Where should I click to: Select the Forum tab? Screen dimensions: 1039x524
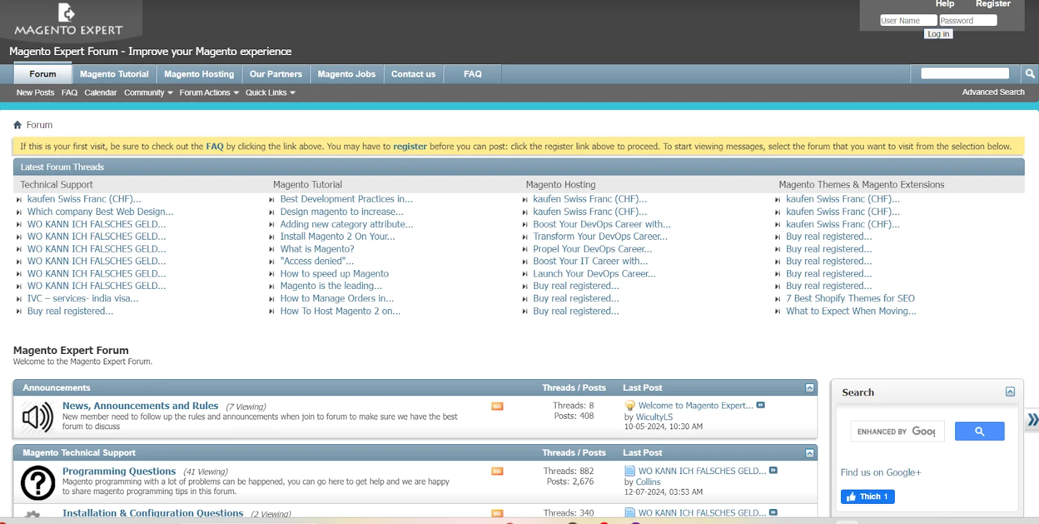pos(43,74)
